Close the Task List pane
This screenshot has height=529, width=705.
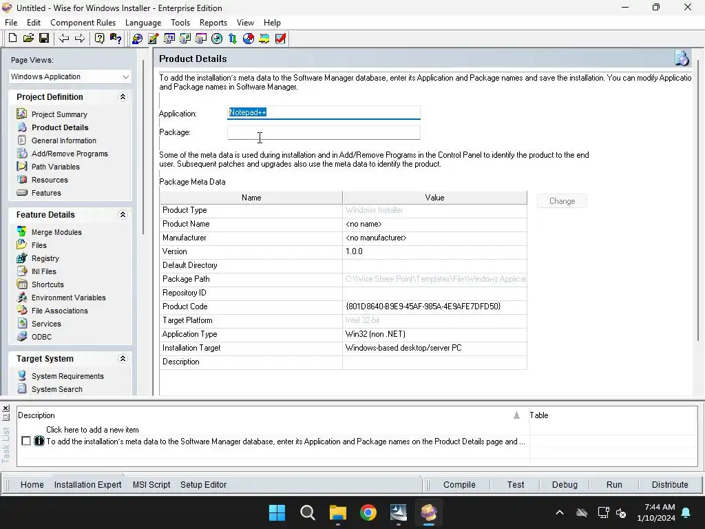pos(6,408)
